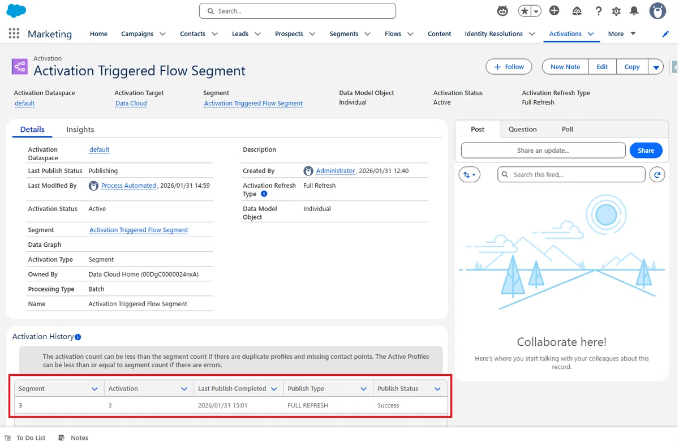Image resolution: width=679 pixels, height=446 pixels.
Task: Open the feed sort options button
Action: click(x=469, y=175)
